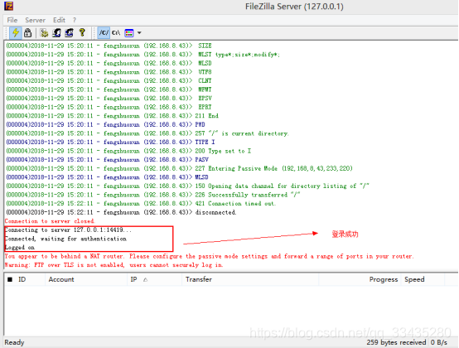Select the 'PWD' command log line
459x348 pixels.
[106, 124]
